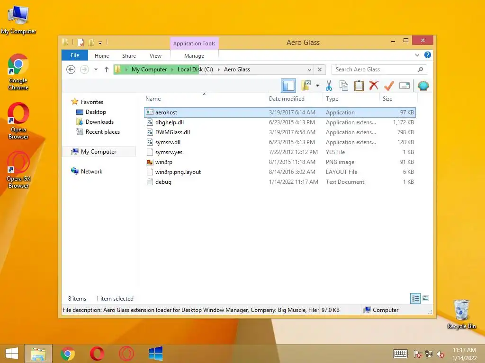This screenshot has width=485, height=363.
Task: Select the debug text document
Action: tap(279, 182)
